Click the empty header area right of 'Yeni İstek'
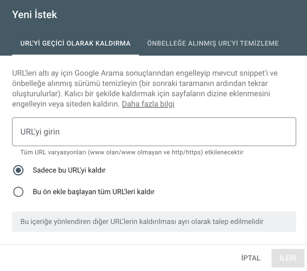 [186, 15]
